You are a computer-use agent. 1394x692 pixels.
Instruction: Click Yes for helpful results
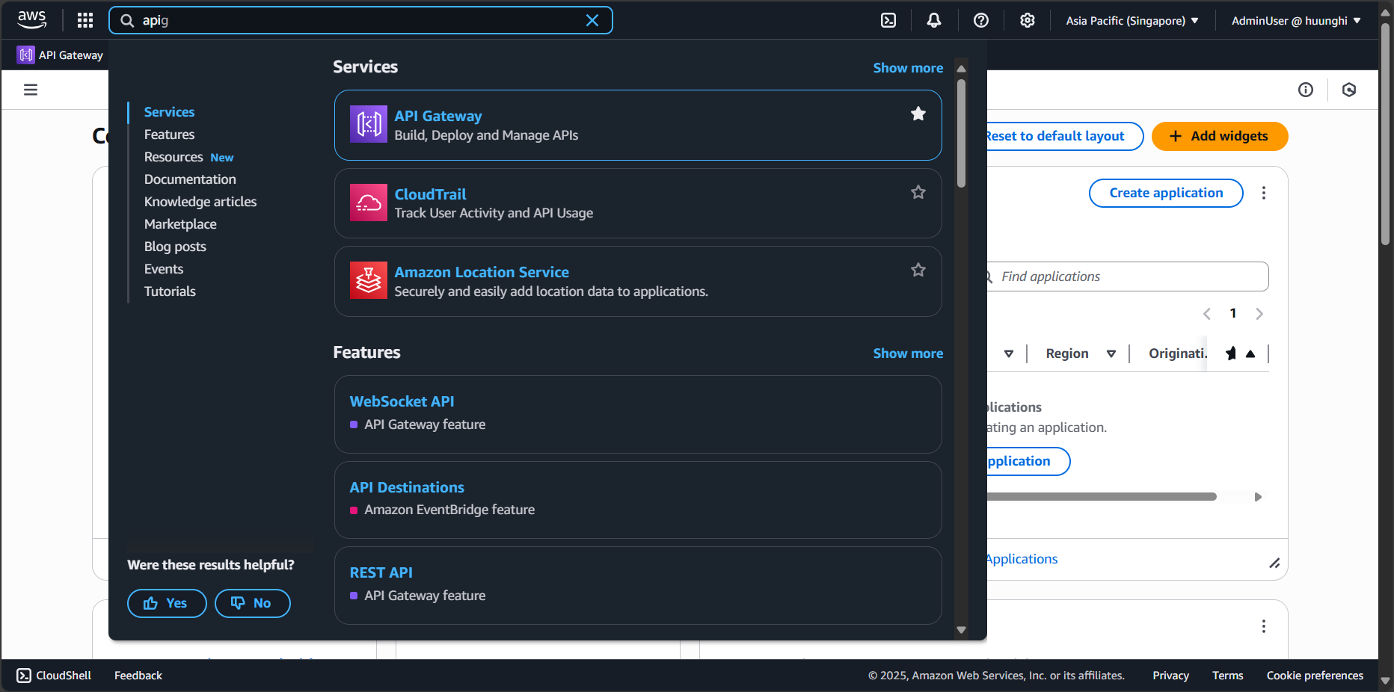(167, 603)
